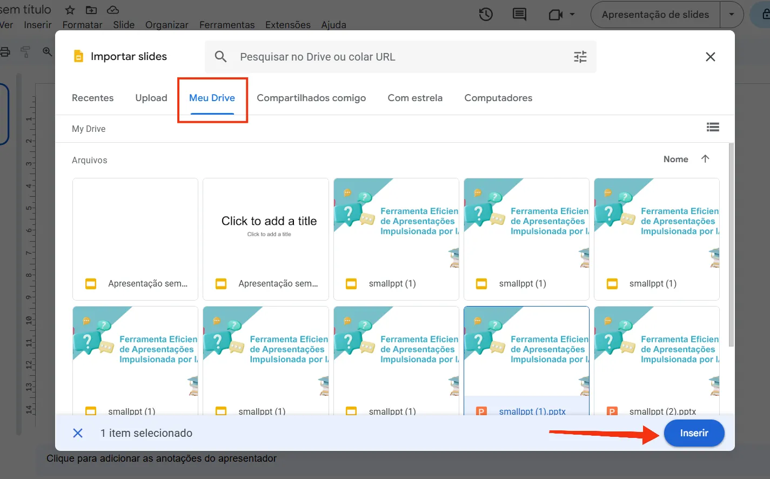The width and height of the screenshot is (770, 479).
Task: Check save status via the cloud icon
Action: 112,9
